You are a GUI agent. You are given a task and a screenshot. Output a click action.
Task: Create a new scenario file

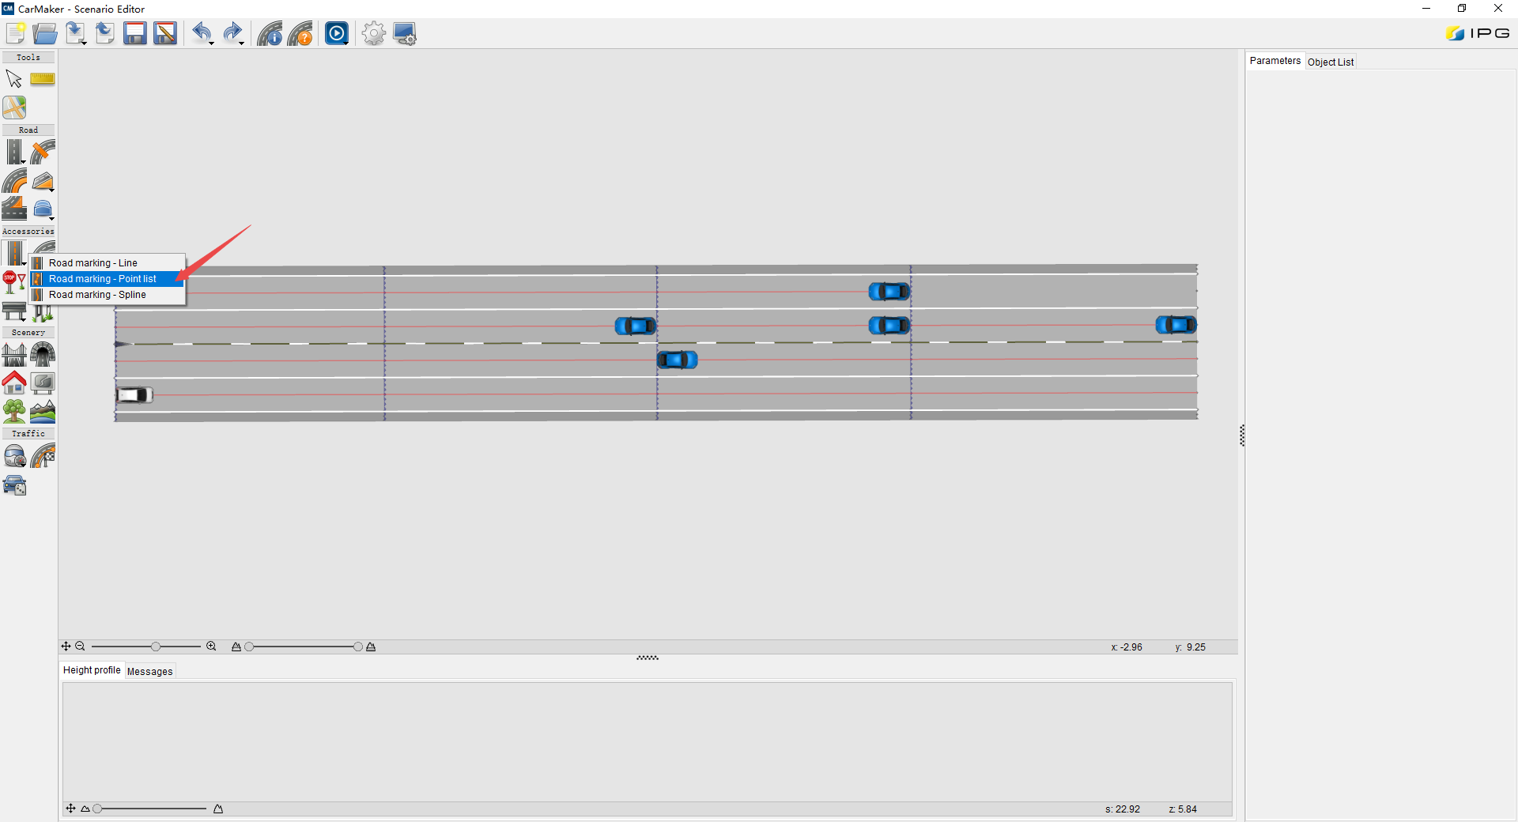pos(15,34)
